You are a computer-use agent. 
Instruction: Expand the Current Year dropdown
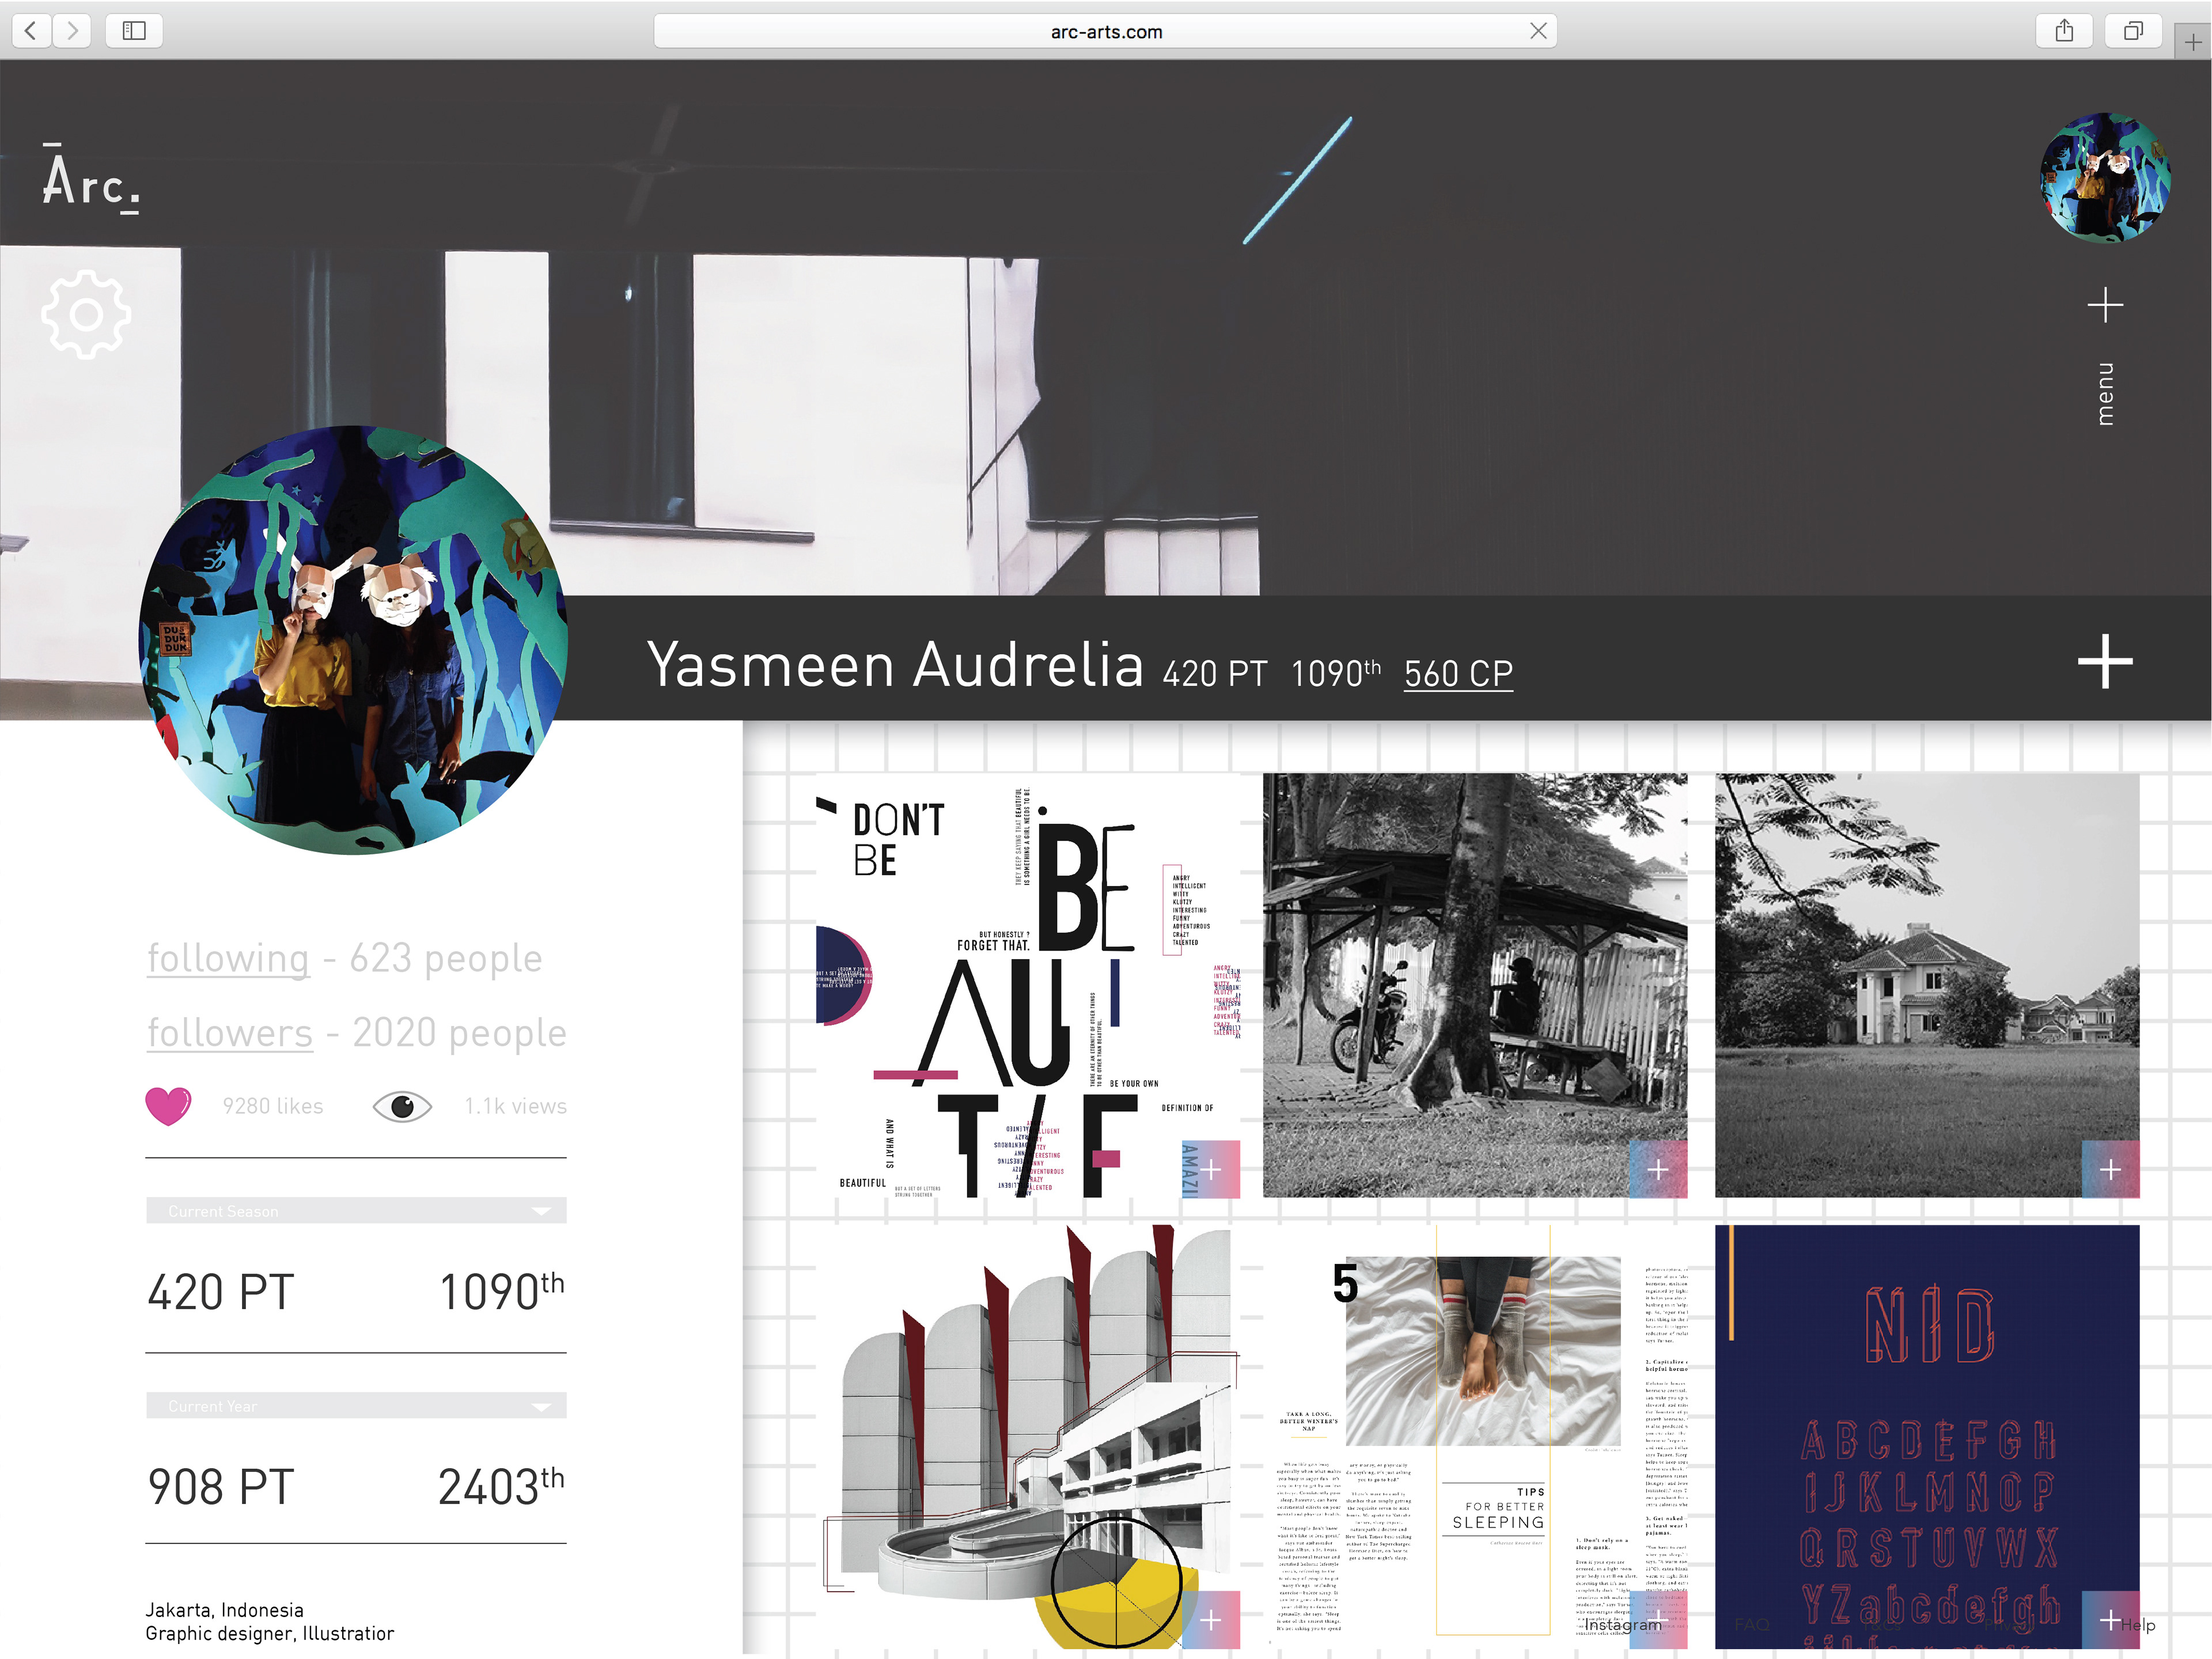tap(356, 1405)
